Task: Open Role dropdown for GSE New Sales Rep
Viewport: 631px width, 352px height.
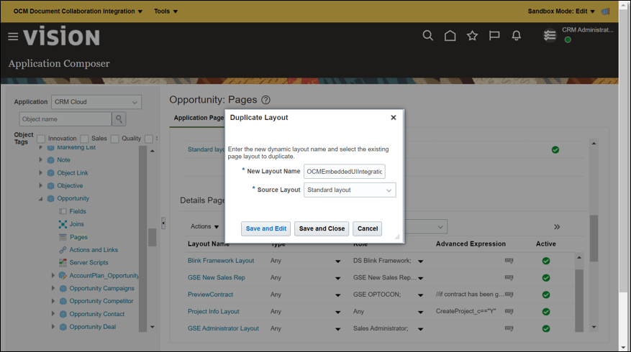Action: [x=420, y=278]
